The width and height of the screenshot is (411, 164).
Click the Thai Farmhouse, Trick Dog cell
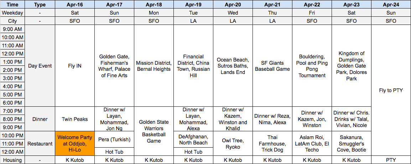[272, 144]
